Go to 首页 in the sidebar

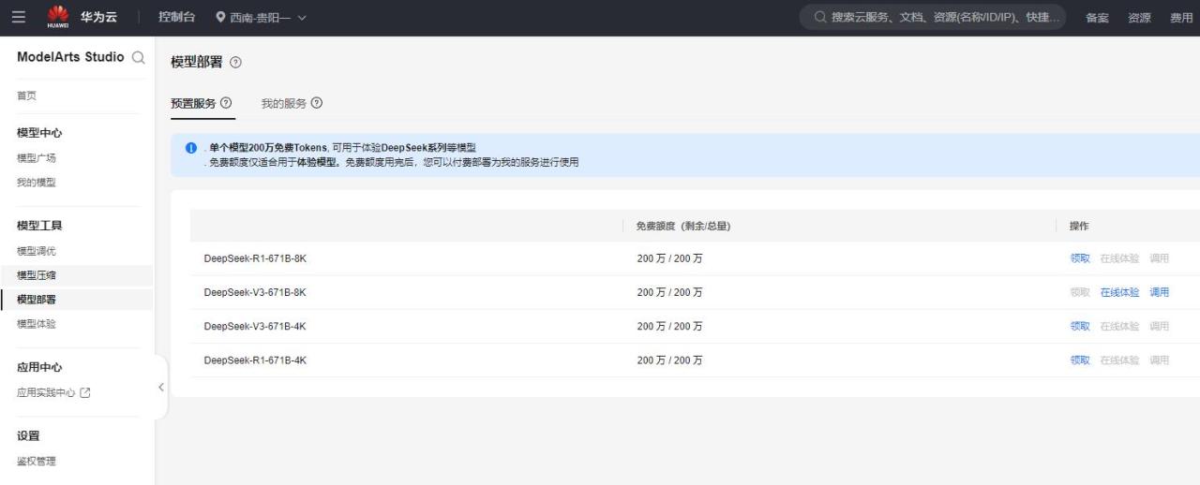click(x=27, y=96)
